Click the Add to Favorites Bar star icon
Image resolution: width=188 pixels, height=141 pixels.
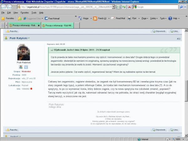20,18
